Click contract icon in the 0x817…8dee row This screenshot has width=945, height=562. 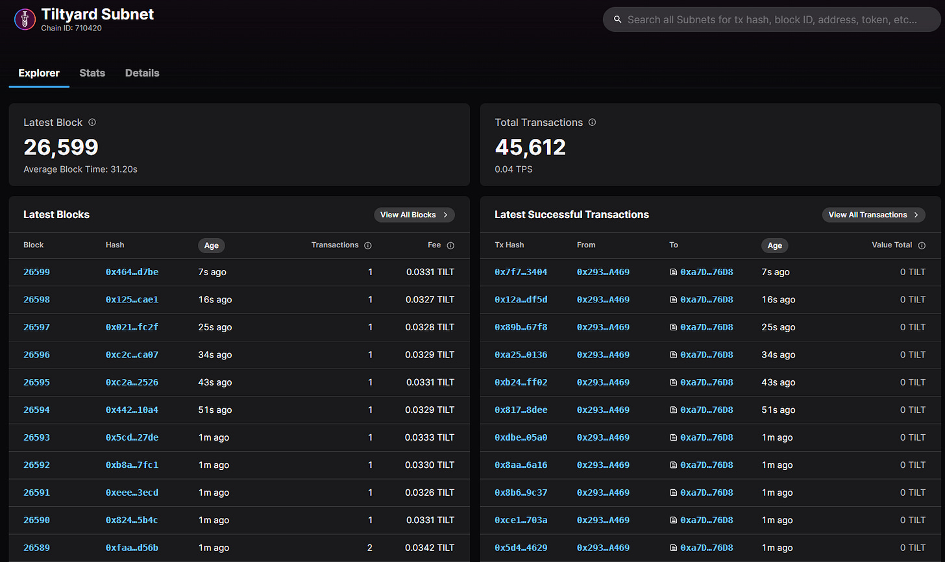tap(674, 410)
